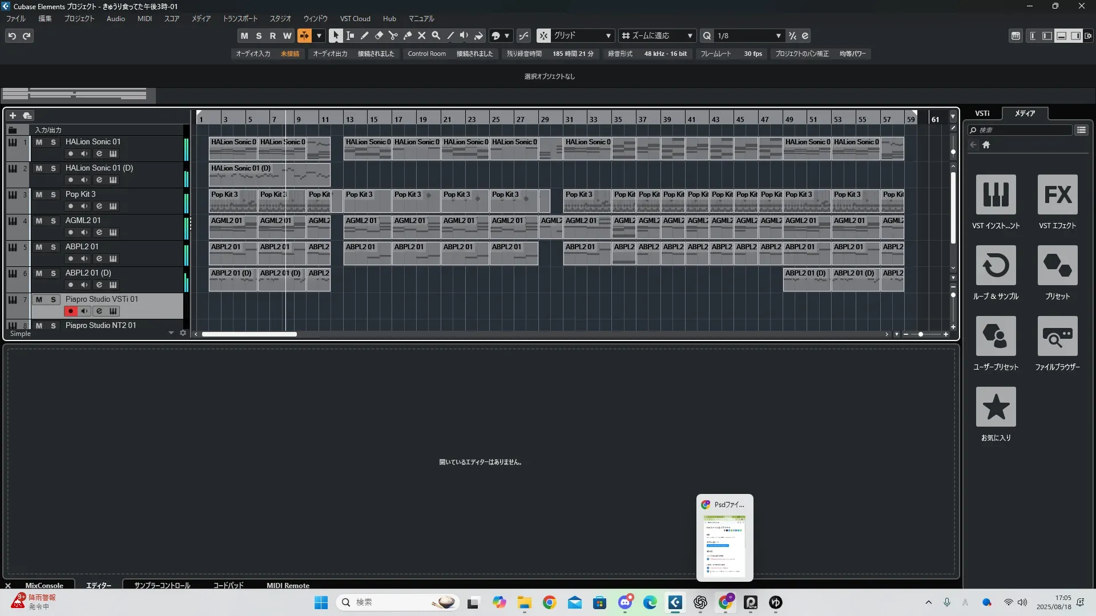1096x616 pixels.
Task: Open the zoom-adaptive grid type dropdown
Action: [690, 36]
